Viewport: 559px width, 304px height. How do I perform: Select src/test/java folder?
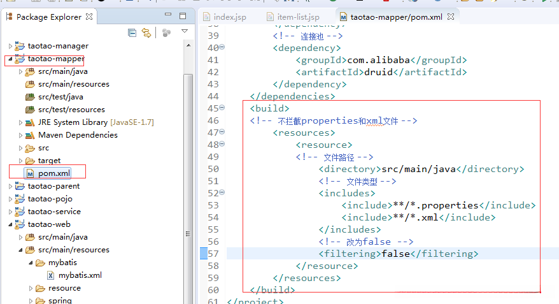60,97
